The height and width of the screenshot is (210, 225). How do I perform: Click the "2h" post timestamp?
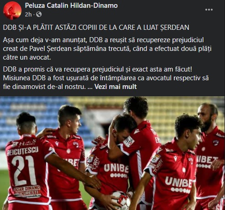click(x=28, y=15)
